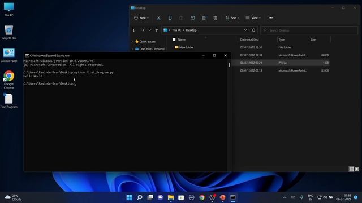Click the Rename icon in File Explorer toolbar
Image resolution: width=362 pixels, height=203 pixels.
[192, 18]
